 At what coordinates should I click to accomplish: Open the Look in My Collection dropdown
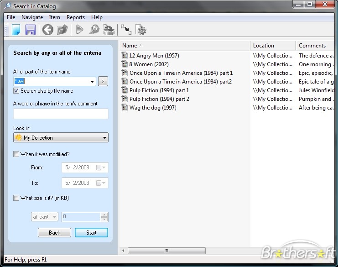coord(104,138)
